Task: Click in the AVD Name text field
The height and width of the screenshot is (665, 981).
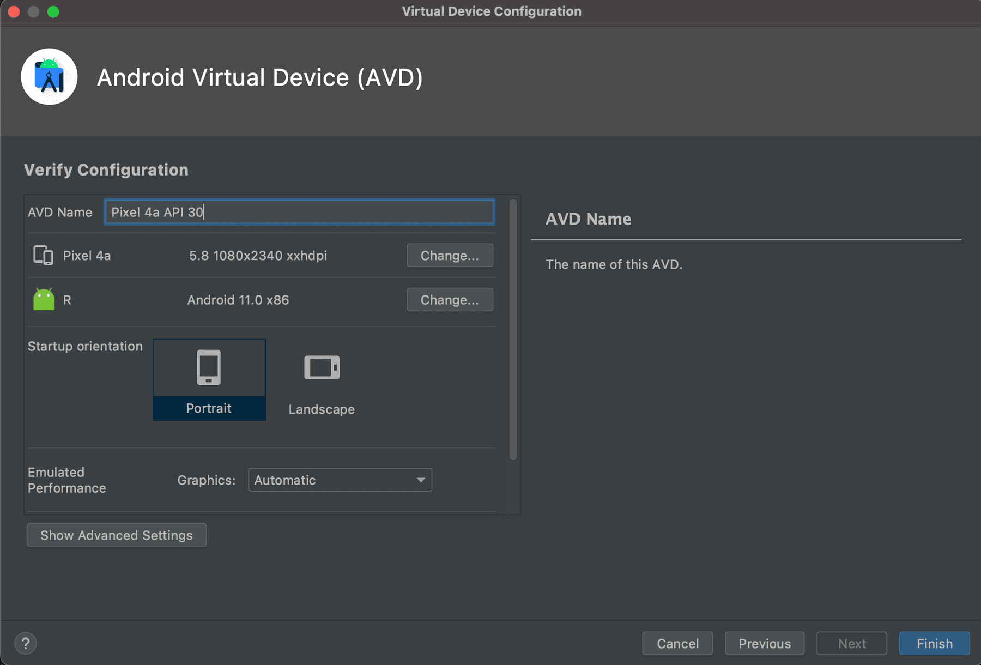Action: (x=299, y=212)
